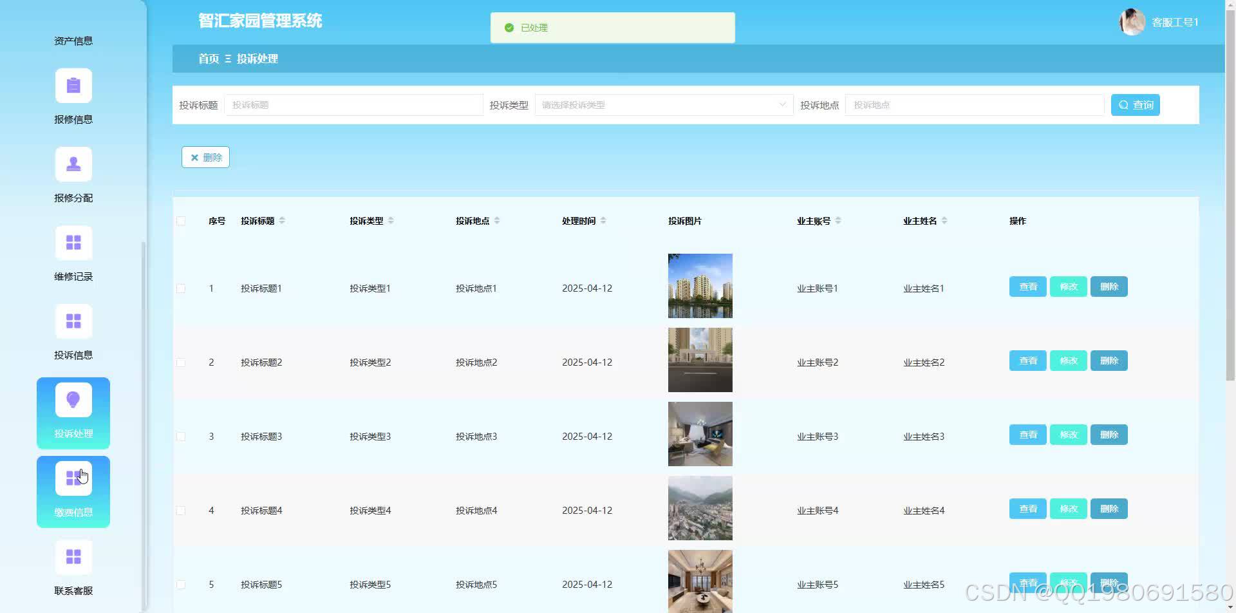
Task: Check the checkbox for row 投诉标题1
Action: [181, 288]
